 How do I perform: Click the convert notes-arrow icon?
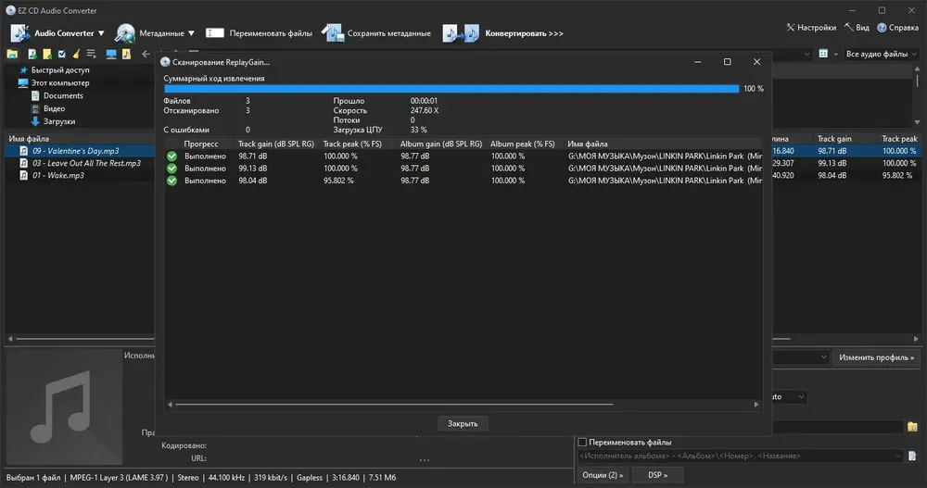coord(461,33)
